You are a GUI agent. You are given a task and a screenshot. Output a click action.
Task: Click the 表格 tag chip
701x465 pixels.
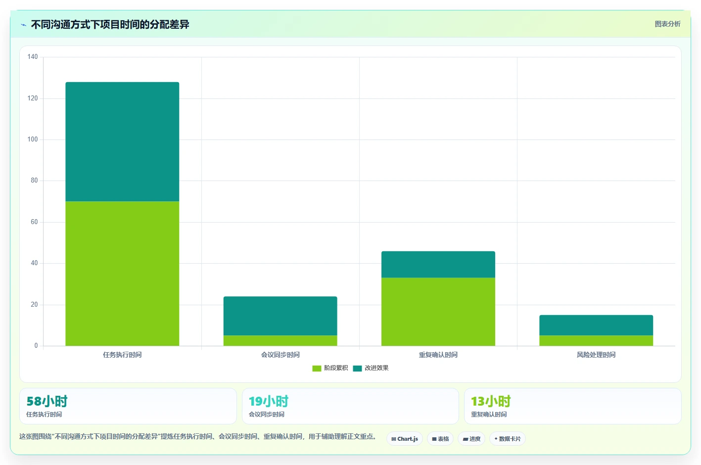(x=440, y=439)
